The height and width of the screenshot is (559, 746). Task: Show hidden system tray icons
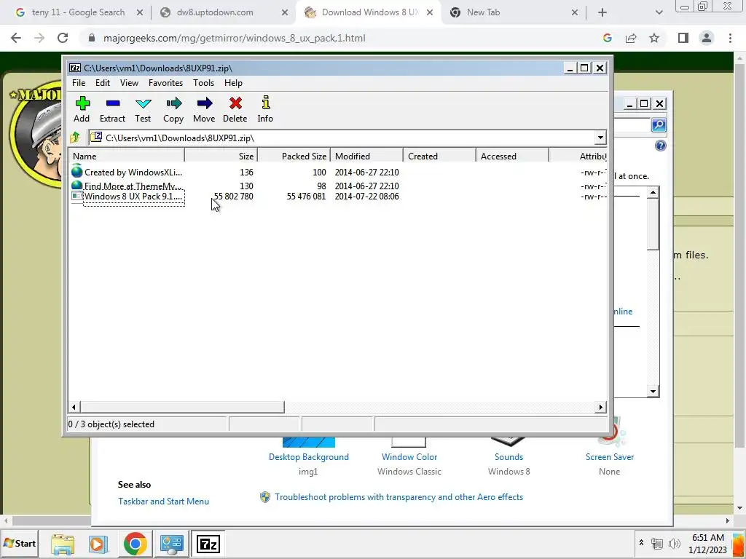pos(641,543)
